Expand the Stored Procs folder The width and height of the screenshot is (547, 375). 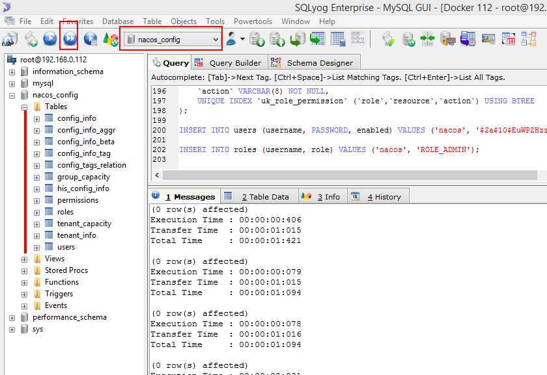pos(25,271)
